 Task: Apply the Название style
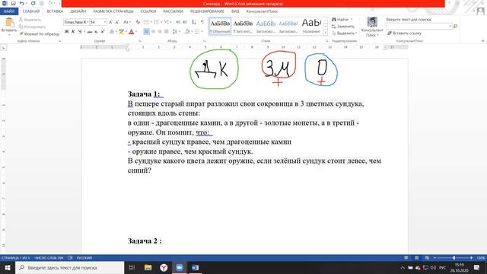311,27
